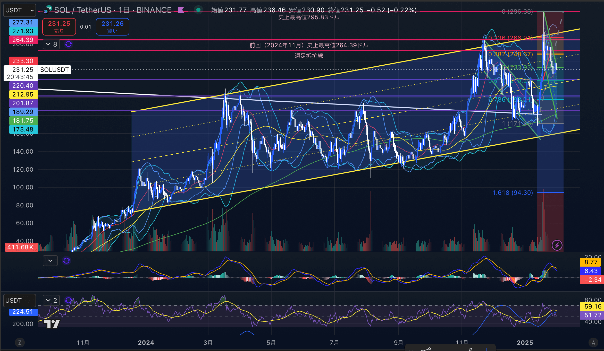
Task: Click the MACD histogram label −2.34
Action: pos(592,280)
